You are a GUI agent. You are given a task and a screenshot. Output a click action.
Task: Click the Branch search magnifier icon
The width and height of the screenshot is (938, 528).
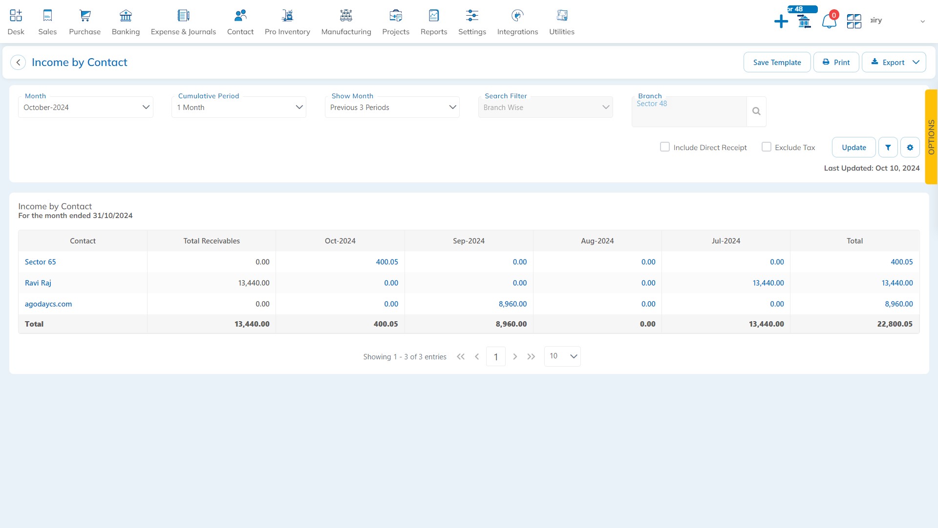coord(756,111)
